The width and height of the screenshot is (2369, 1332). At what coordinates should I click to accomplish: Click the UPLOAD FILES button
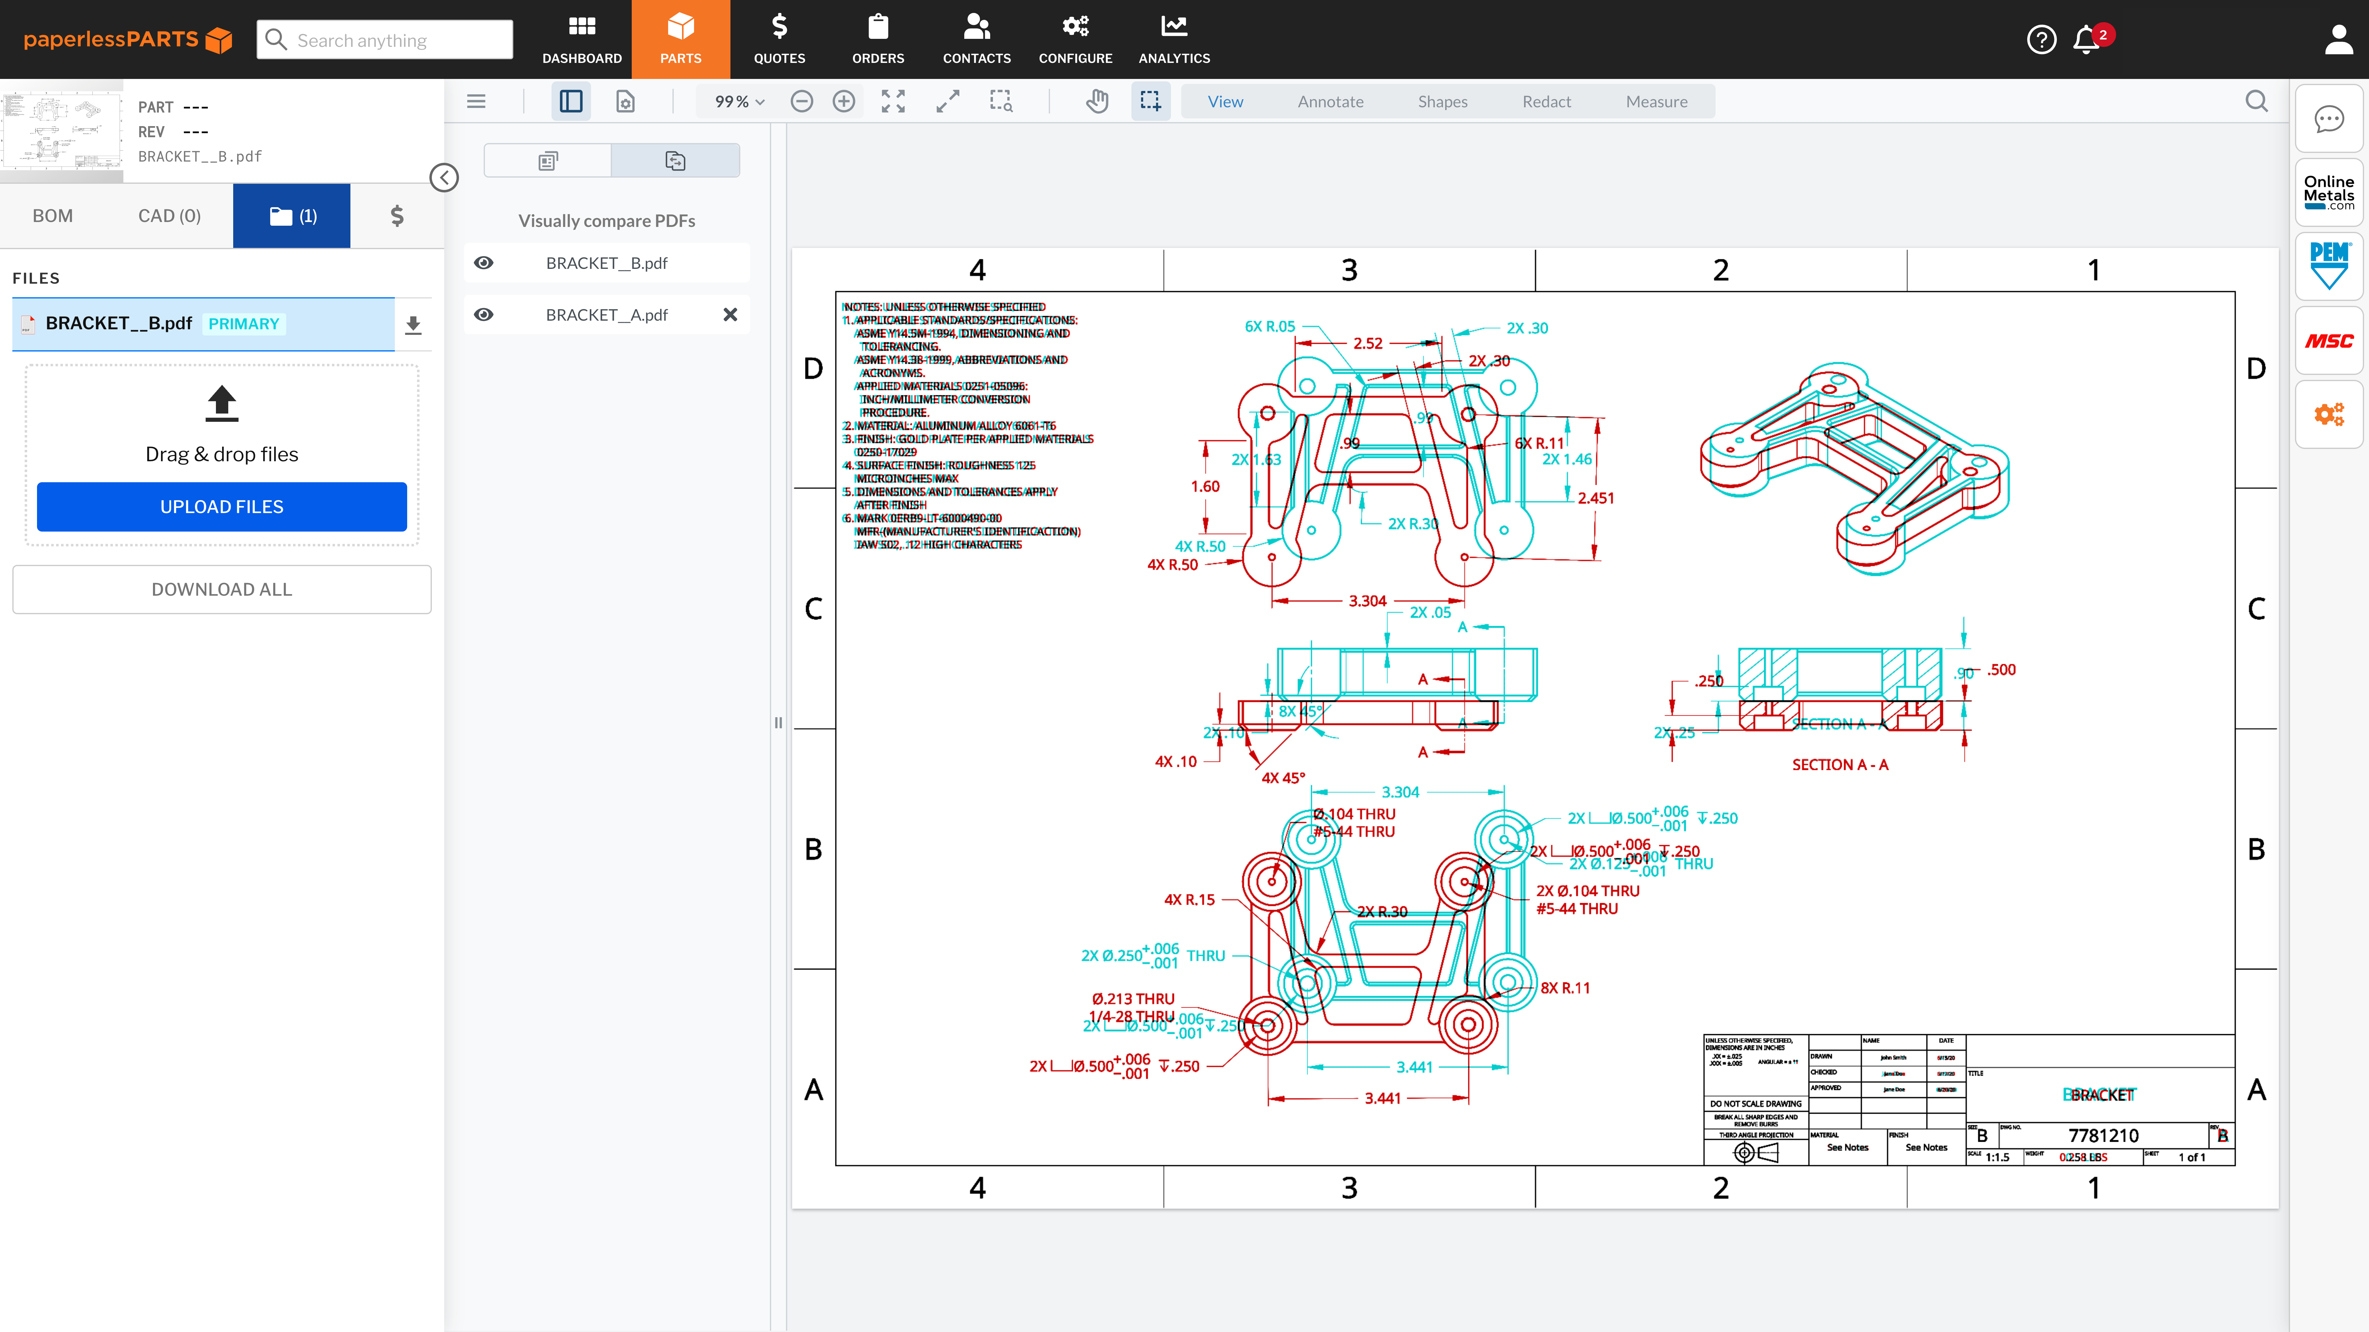click(x=222, y=507)
